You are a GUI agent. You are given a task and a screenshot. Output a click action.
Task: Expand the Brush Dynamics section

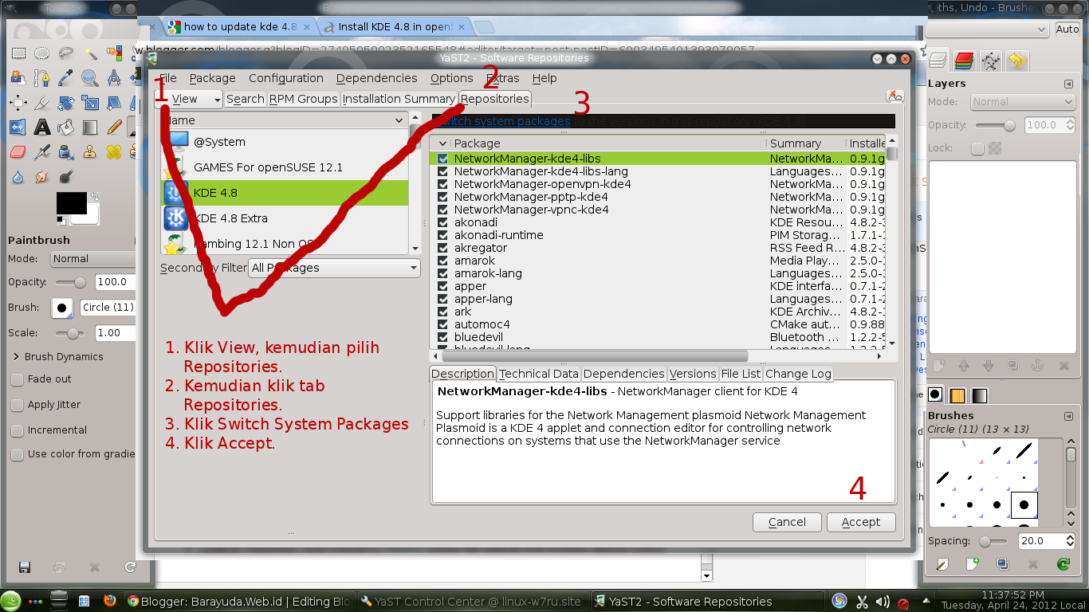(x=17, y=356)
